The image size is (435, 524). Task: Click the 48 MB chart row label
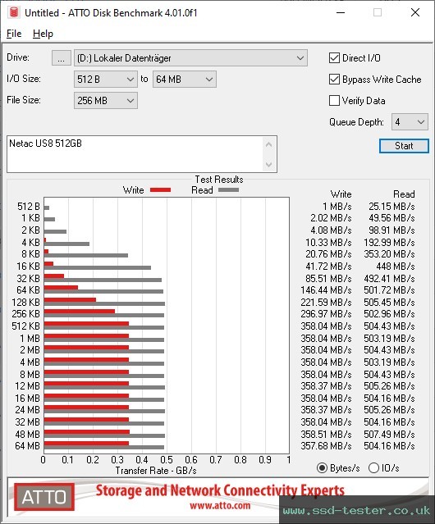point(27,434)
